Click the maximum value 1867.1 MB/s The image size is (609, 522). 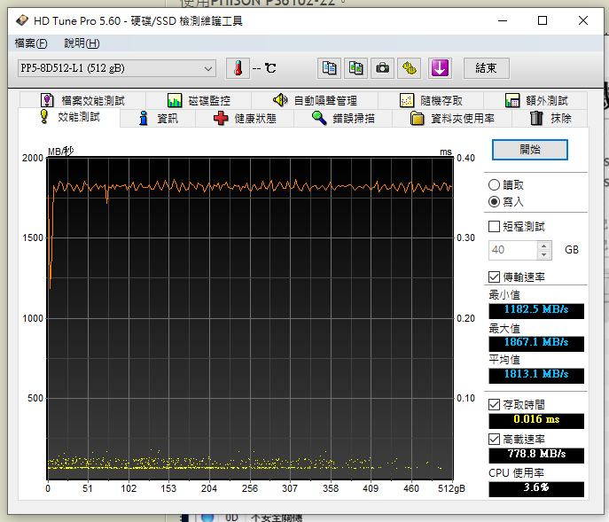click(536, 343)
